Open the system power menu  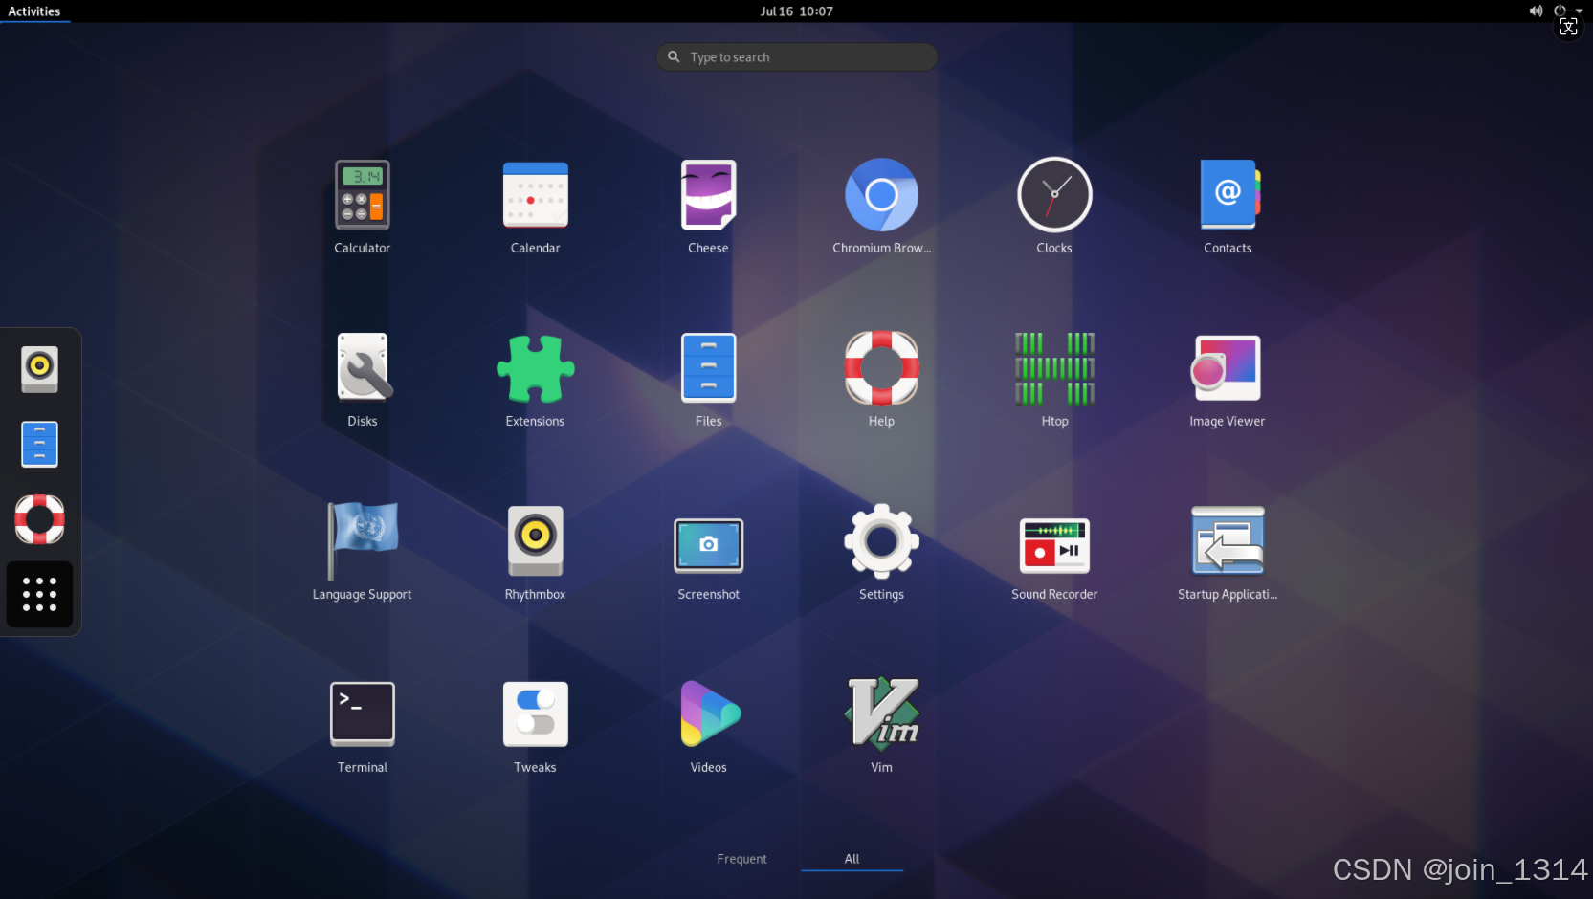(x=1567, y=11)
